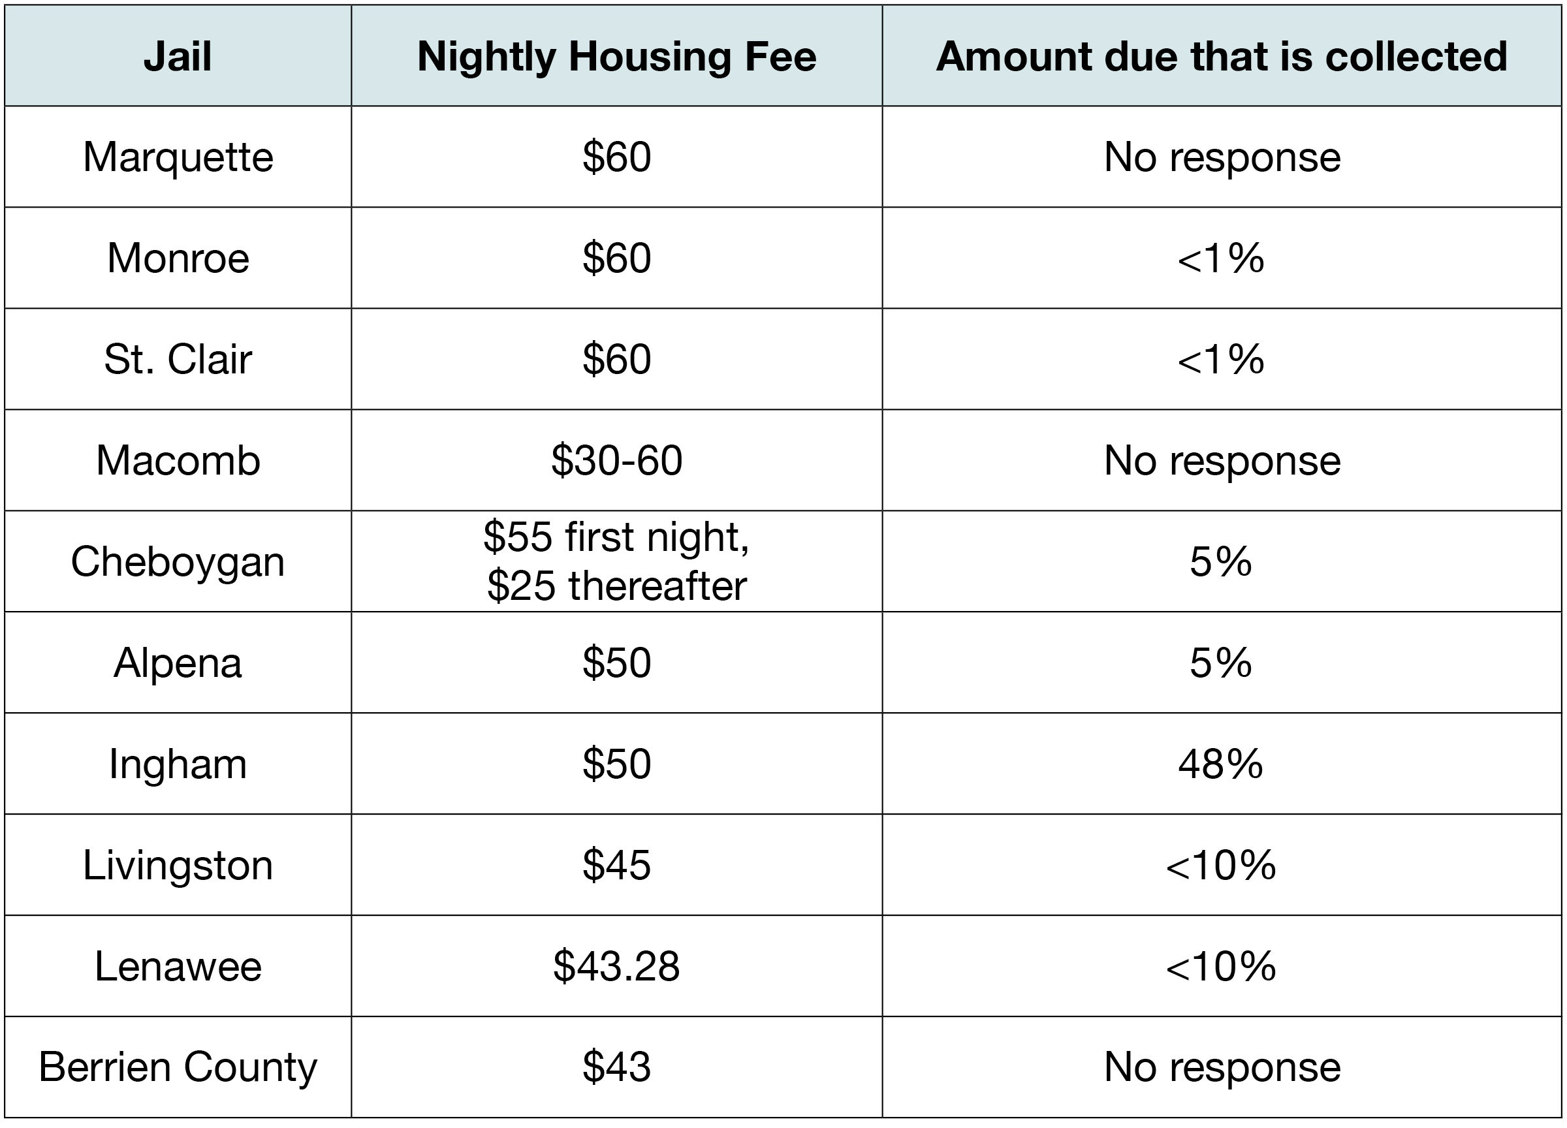Click the Monroe jail name cell
This screenshot has width=1567, height=1128.
(x=178, y=258)
